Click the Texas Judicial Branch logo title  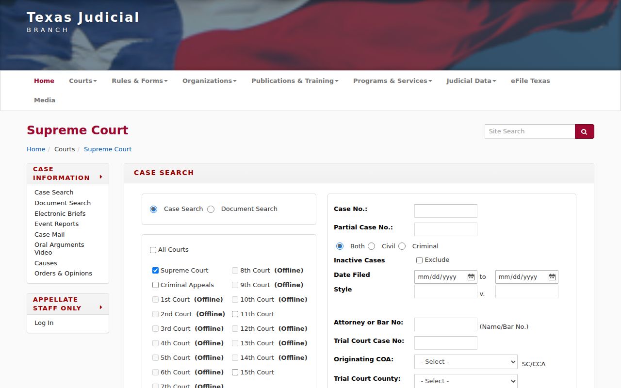point(83,22)
